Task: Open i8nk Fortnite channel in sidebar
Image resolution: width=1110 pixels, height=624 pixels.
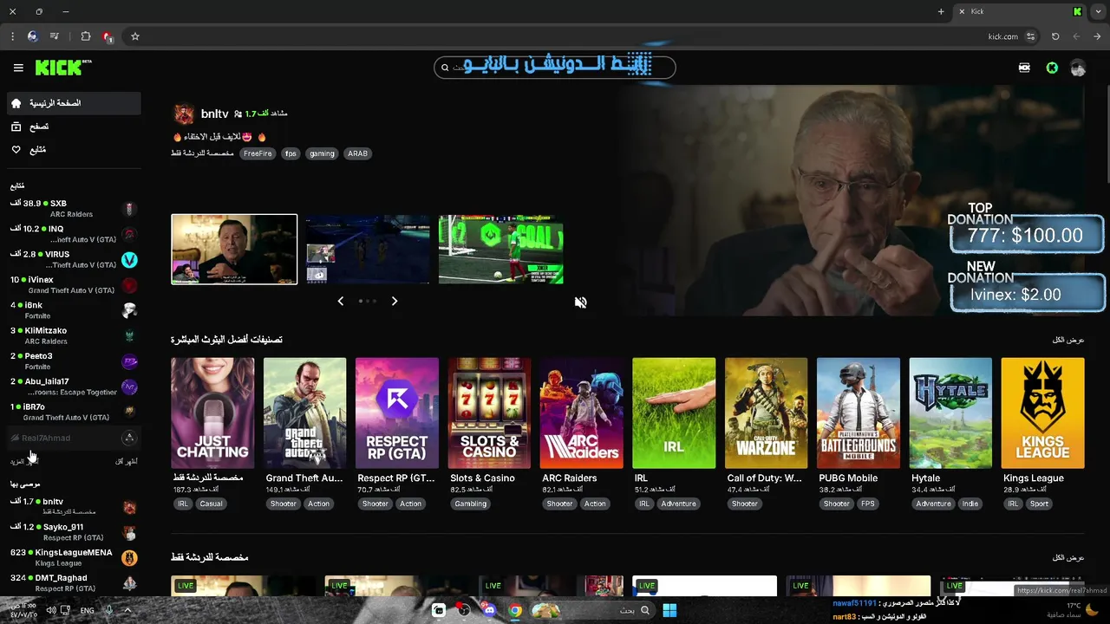Action: [x=74, y=310]
